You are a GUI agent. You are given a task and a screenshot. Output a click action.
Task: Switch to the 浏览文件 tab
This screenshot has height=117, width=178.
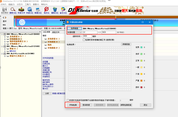[x=56, y=32]
